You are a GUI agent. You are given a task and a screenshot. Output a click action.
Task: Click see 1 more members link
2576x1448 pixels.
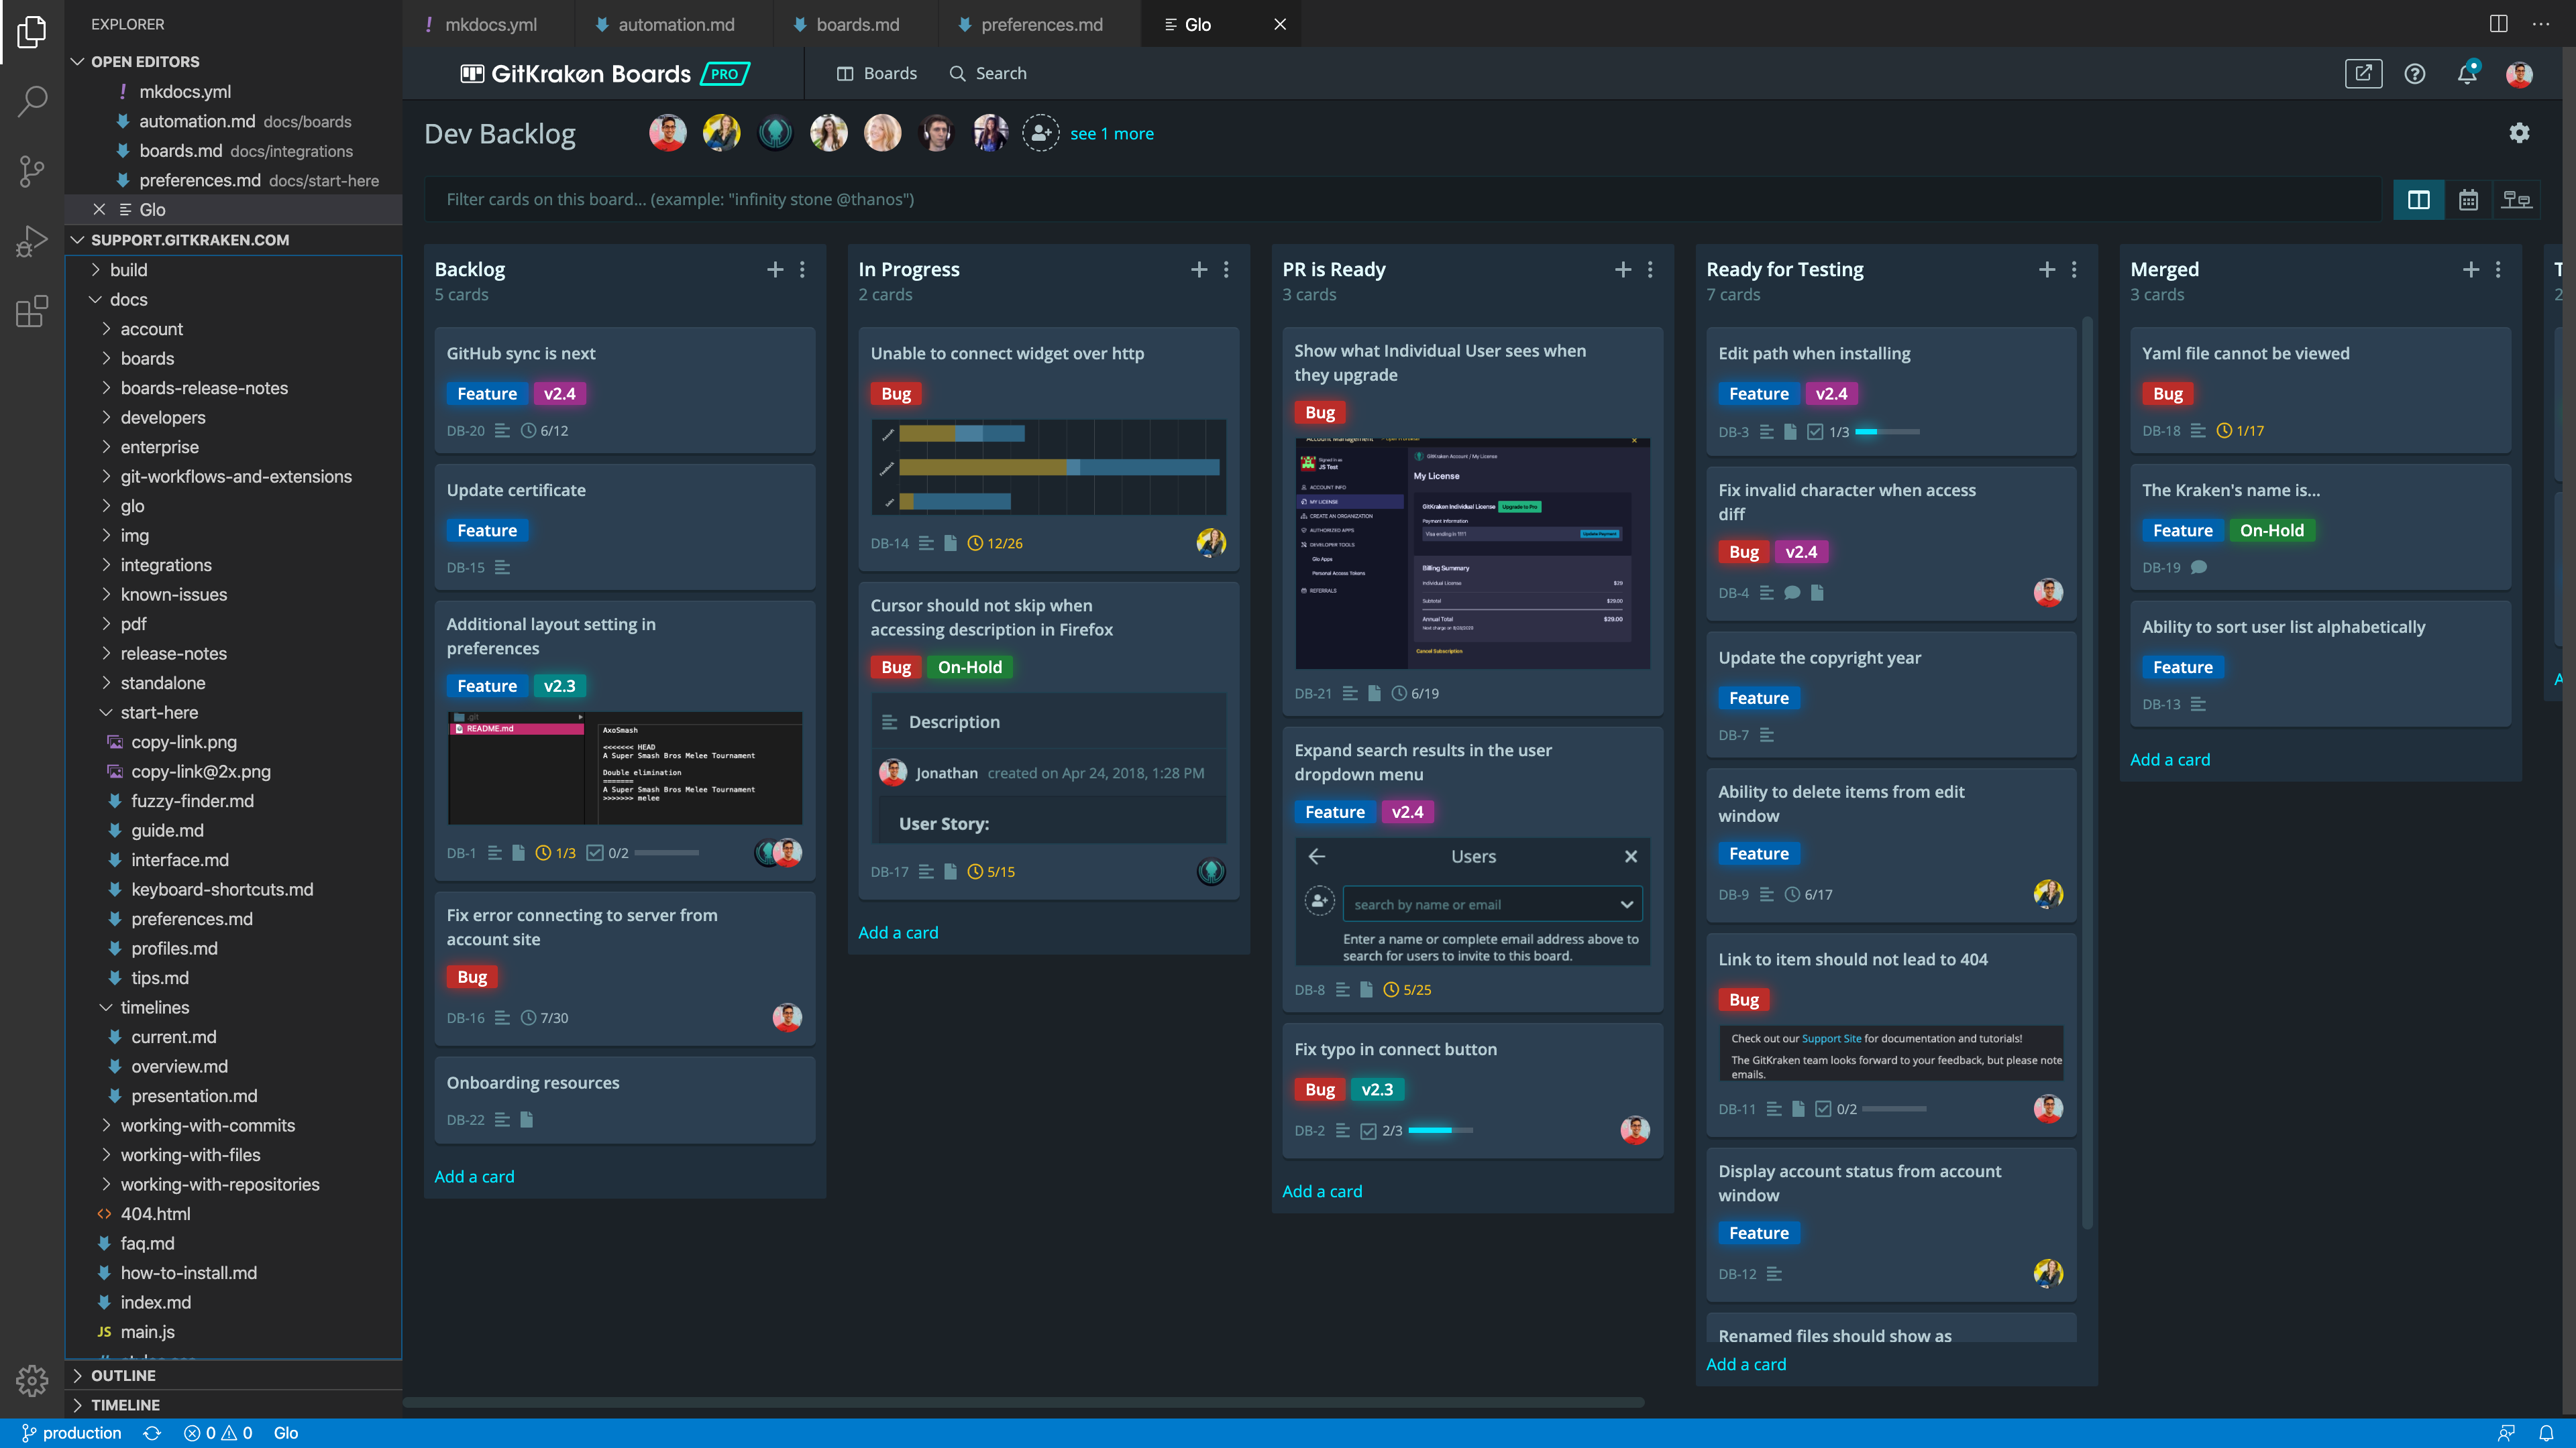click(x=1112, y=134)
